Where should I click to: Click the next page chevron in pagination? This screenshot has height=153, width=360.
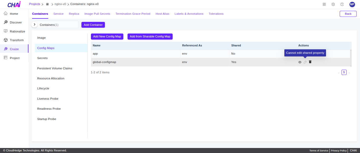pyautogui.click(x=349, y=72)
